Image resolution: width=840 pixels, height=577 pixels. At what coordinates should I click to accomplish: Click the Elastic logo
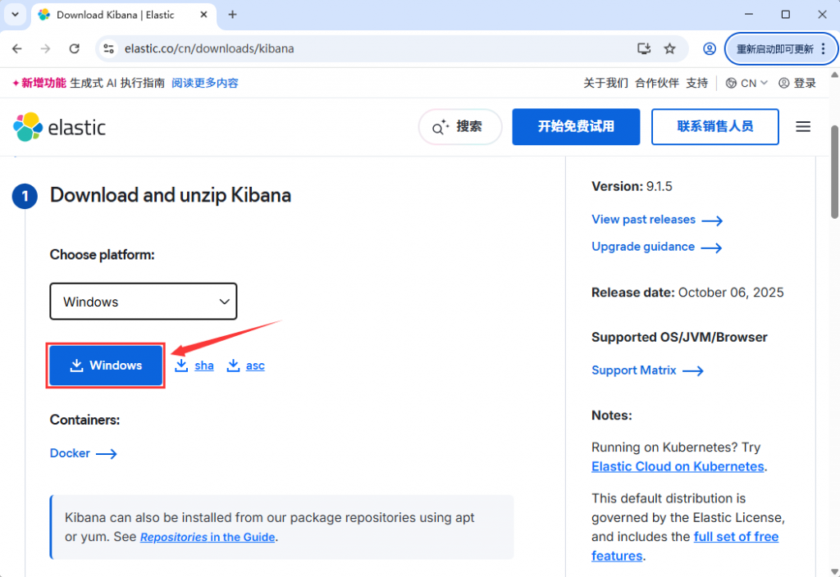click(58, 127)
